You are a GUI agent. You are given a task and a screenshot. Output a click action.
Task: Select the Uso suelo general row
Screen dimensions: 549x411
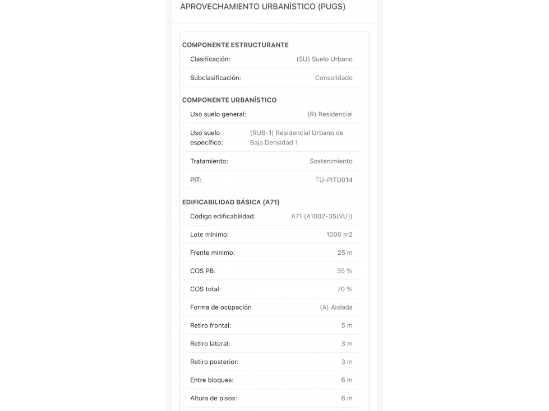(x=271, y=114)
